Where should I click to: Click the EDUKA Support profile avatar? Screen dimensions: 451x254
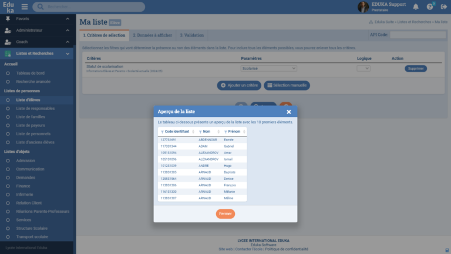pos(363,7)
